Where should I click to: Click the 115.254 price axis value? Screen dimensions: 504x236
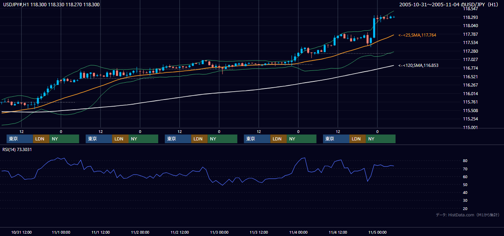(471, 119)
